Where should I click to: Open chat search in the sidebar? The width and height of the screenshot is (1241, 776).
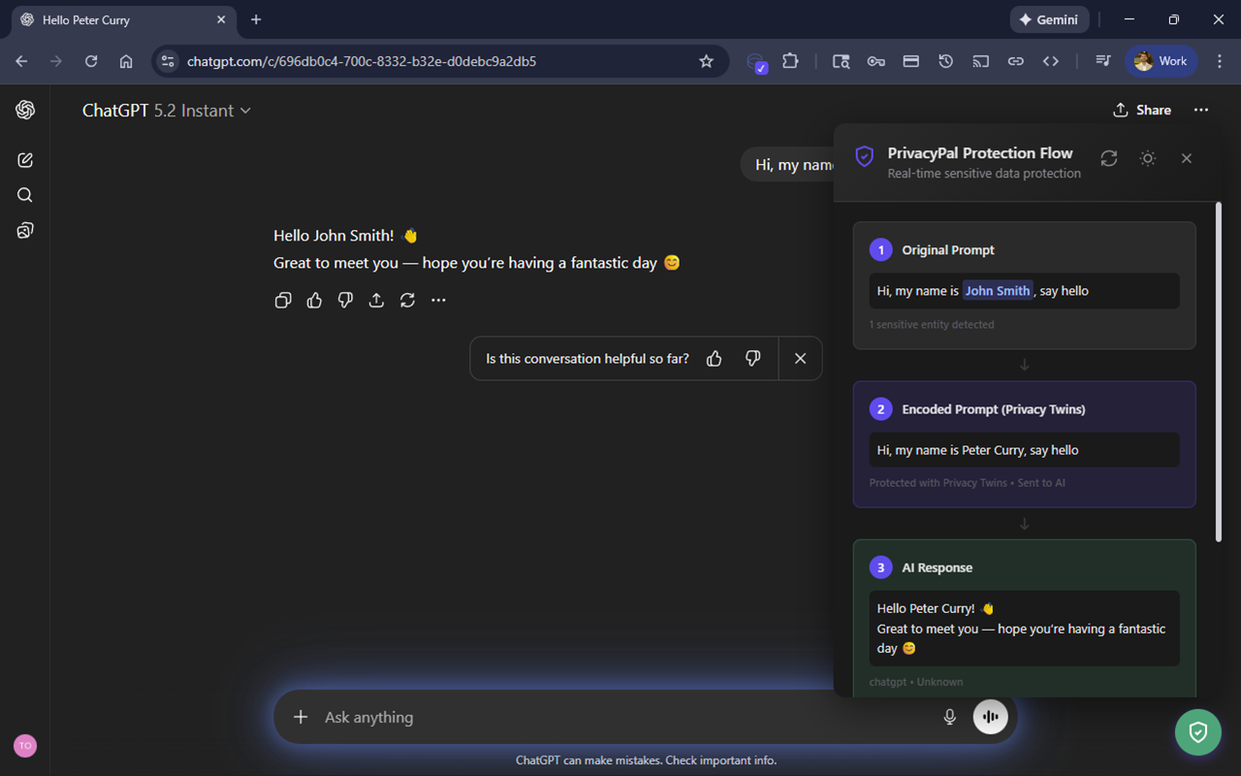(24, 194)
